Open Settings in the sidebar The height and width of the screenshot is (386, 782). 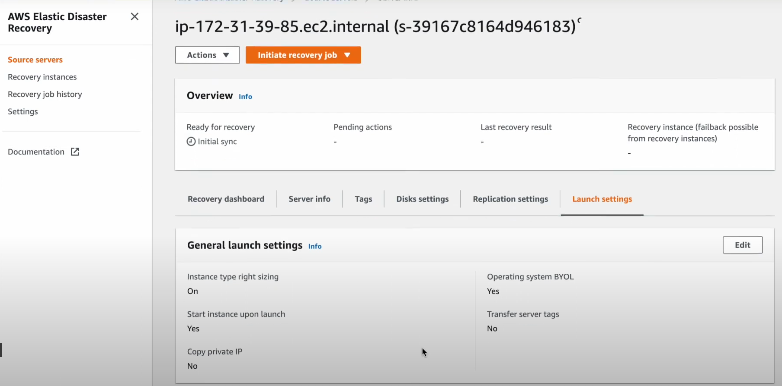(22, 111)
